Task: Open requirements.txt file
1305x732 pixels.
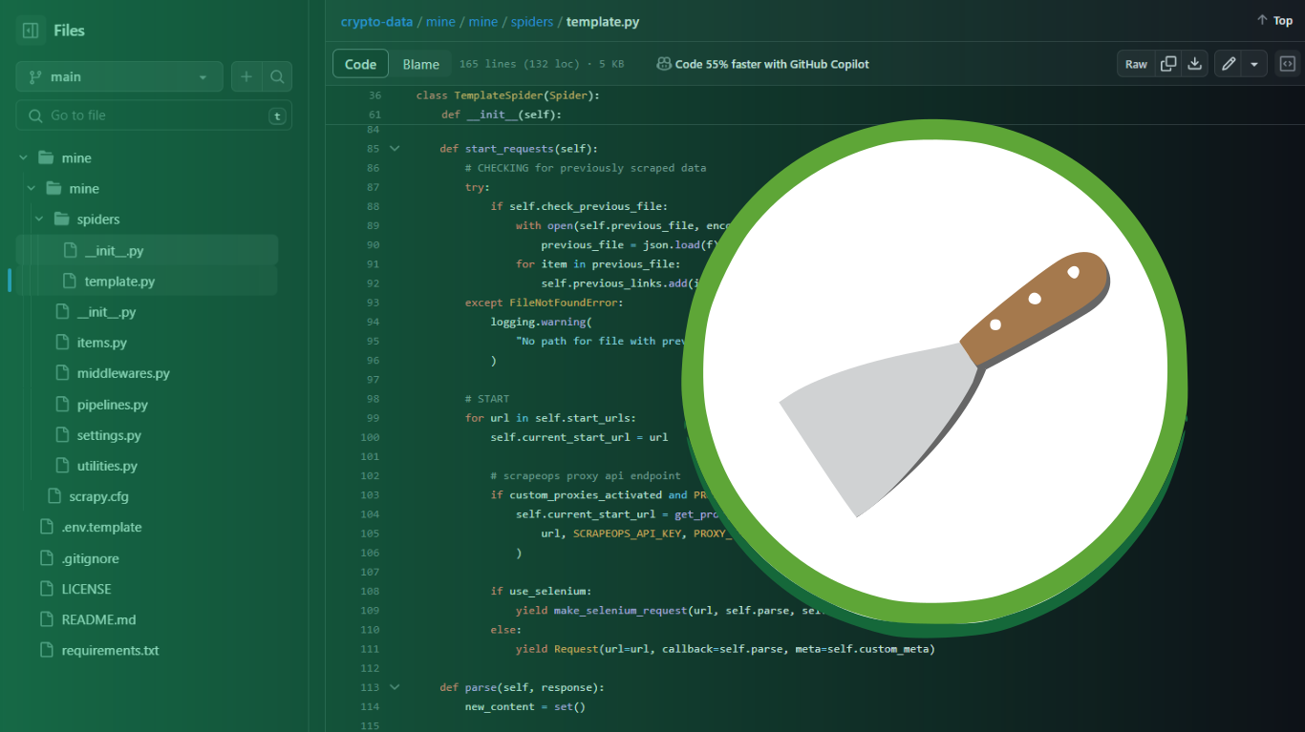Action: pyautogui.click(x=110, y=650)
